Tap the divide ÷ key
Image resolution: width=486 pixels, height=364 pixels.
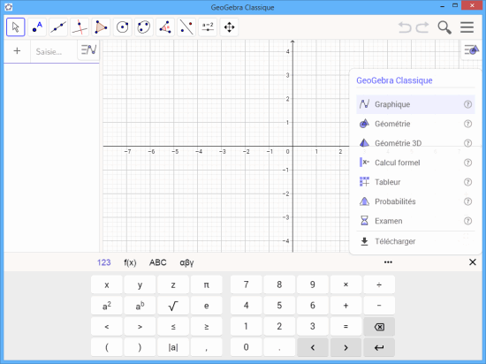(x=379, y=284)
